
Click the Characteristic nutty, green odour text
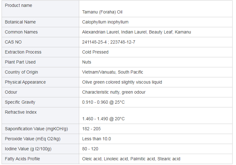pos(114,92)
